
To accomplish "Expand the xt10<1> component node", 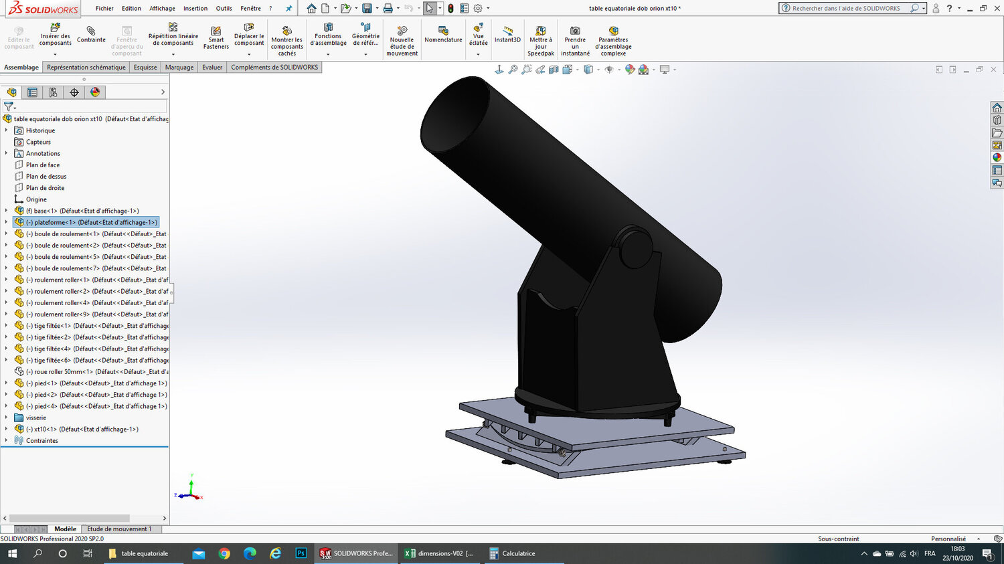I will click(x=7, y=429).
